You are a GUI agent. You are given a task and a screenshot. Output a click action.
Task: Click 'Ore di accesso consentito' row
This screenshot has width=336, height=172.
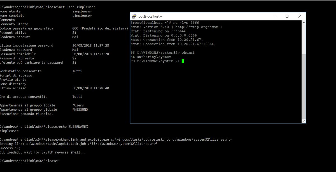pos(41,97)
